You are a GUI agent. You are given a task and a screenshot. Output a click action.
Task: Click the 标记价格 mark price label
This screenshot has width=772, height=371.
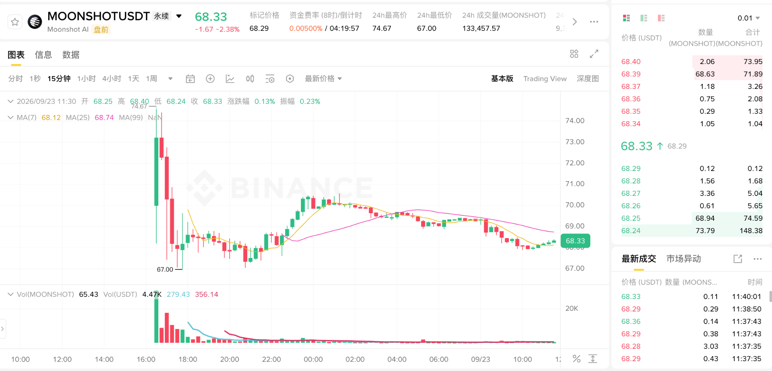point(264,15)
